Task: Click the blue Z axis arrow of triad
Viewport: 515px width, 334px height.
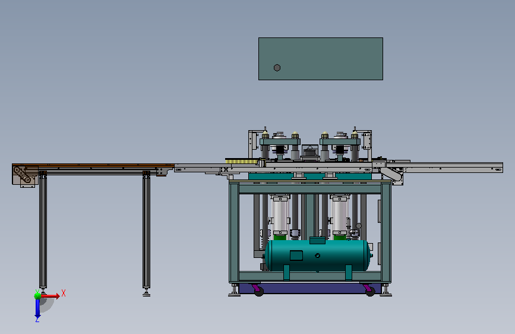Action: click(x=37, y=309)
